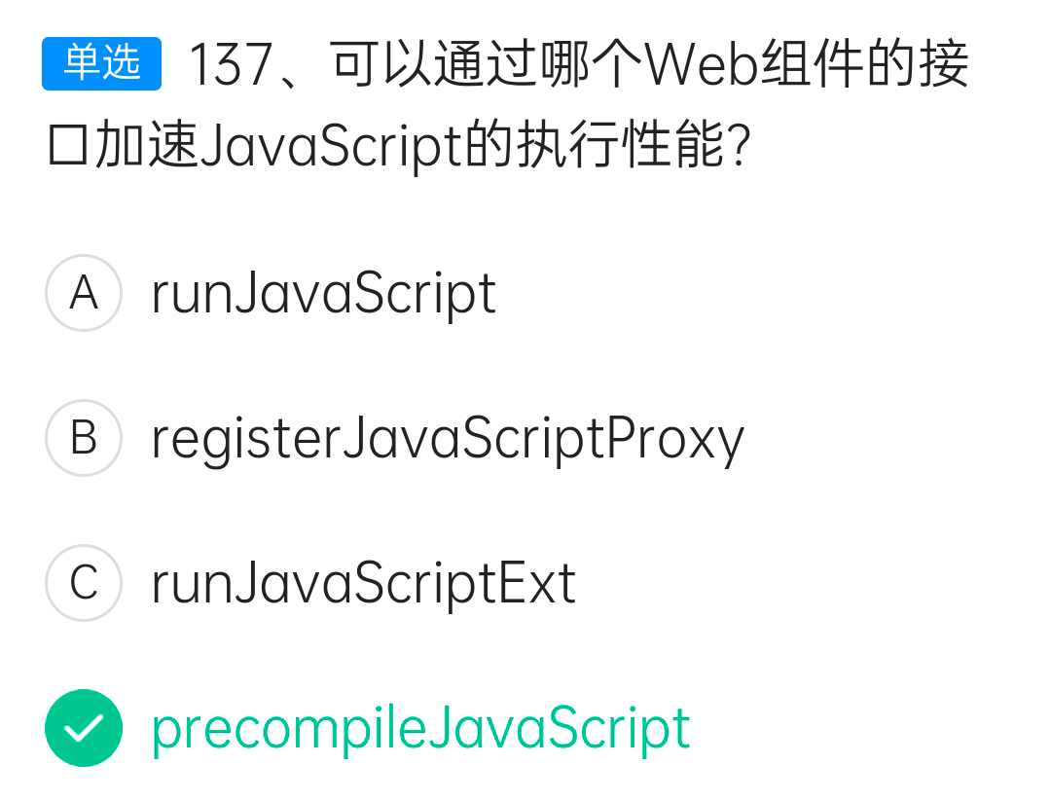Choose the registerJavaScriptProxy answer text

pos(448,439)
